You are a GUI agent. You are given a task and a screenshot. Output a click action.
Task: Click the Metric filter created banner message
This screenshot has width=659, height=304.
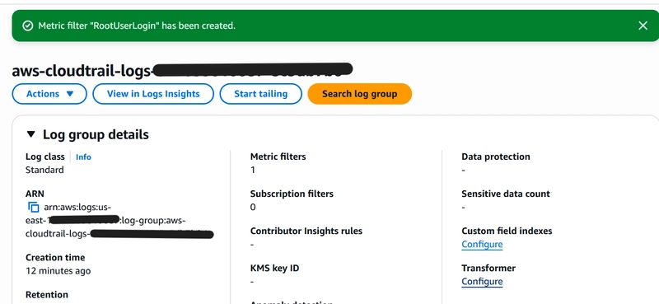pyautogui.click(x=137, y=26)
